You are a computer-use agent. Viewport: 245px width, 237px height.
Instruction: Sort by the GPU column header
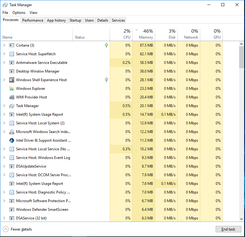[211, 35]
